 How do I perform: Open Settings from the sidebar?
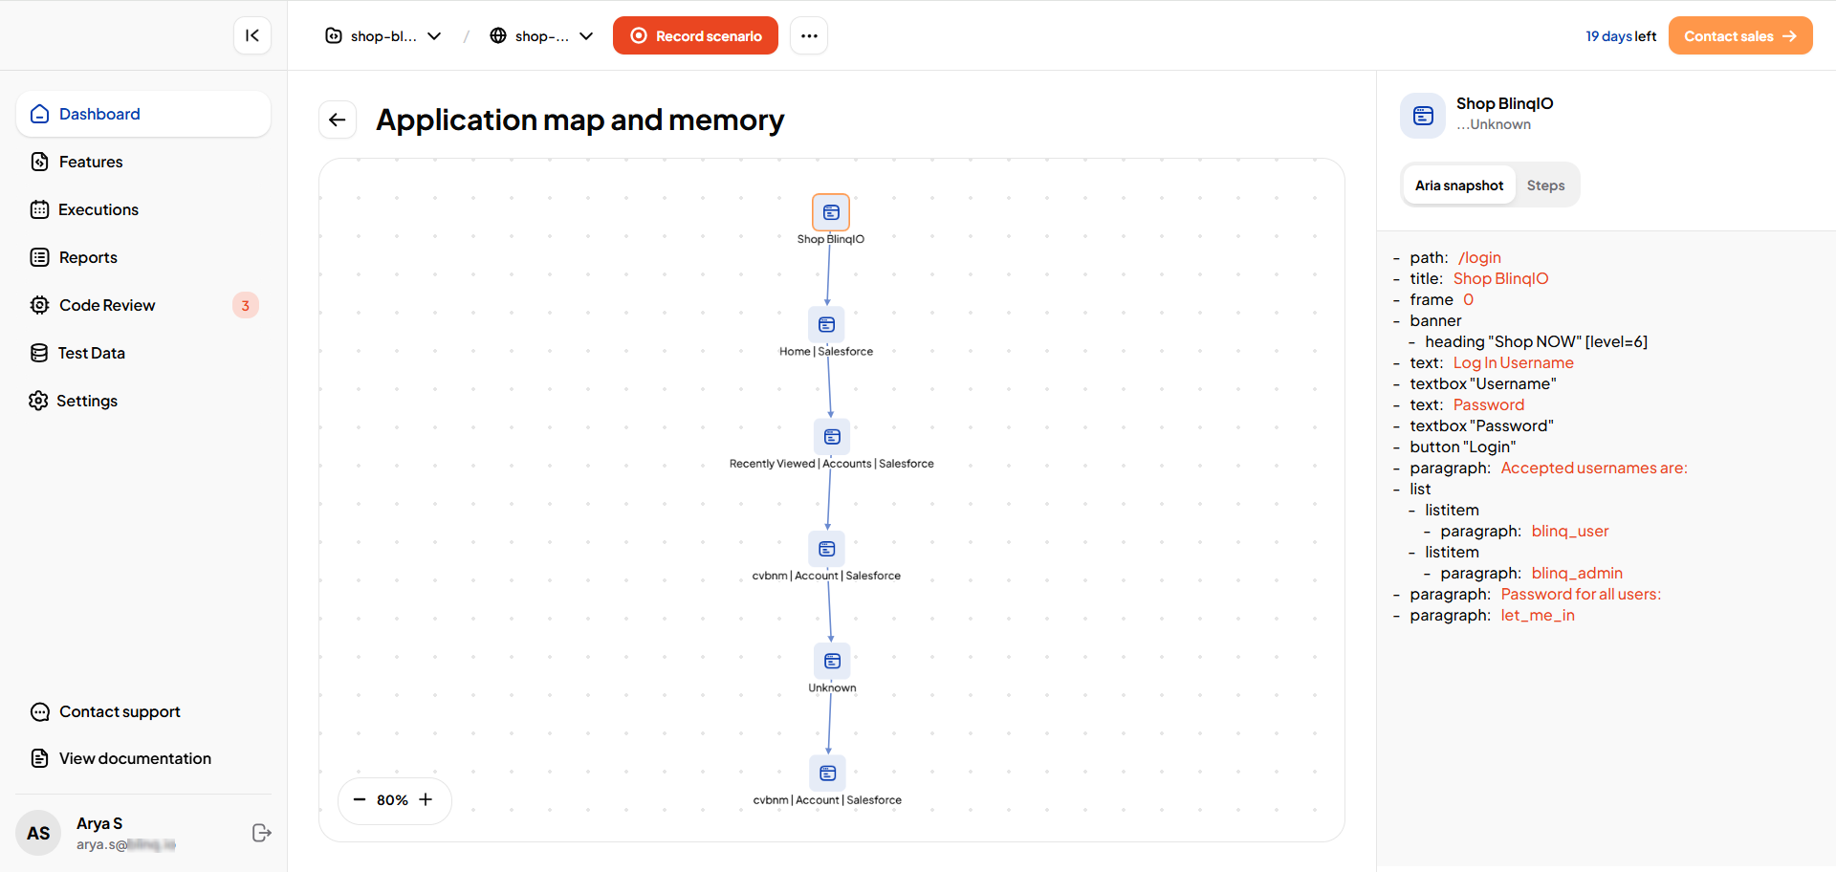click(x=87, y=401)
